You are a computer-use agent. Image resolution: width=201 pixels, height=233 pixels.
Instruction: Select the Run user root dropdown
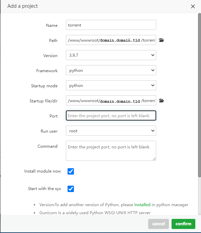click(111, 131)
